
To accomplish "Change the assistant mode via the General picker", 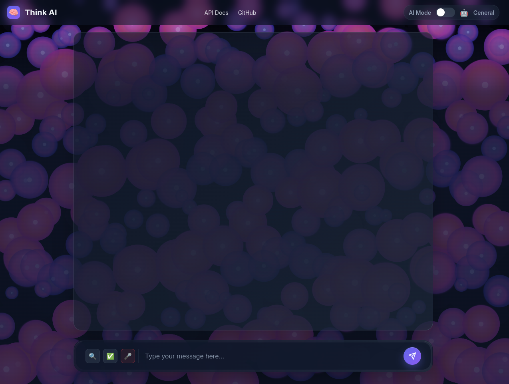I will pyautogui.click(x=483, y=12).
